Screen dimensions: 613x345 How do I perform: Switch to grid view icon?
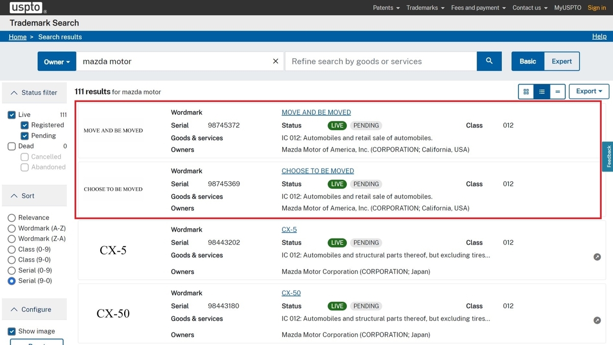(526, 92)
